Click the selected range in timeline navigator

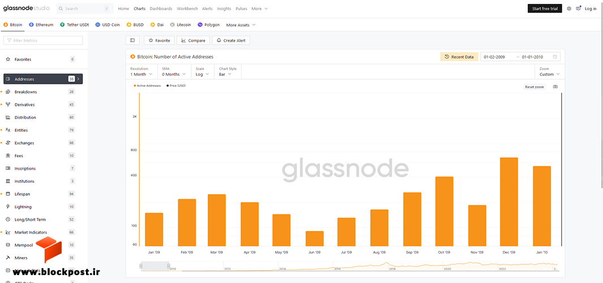[x=154, y=265]
